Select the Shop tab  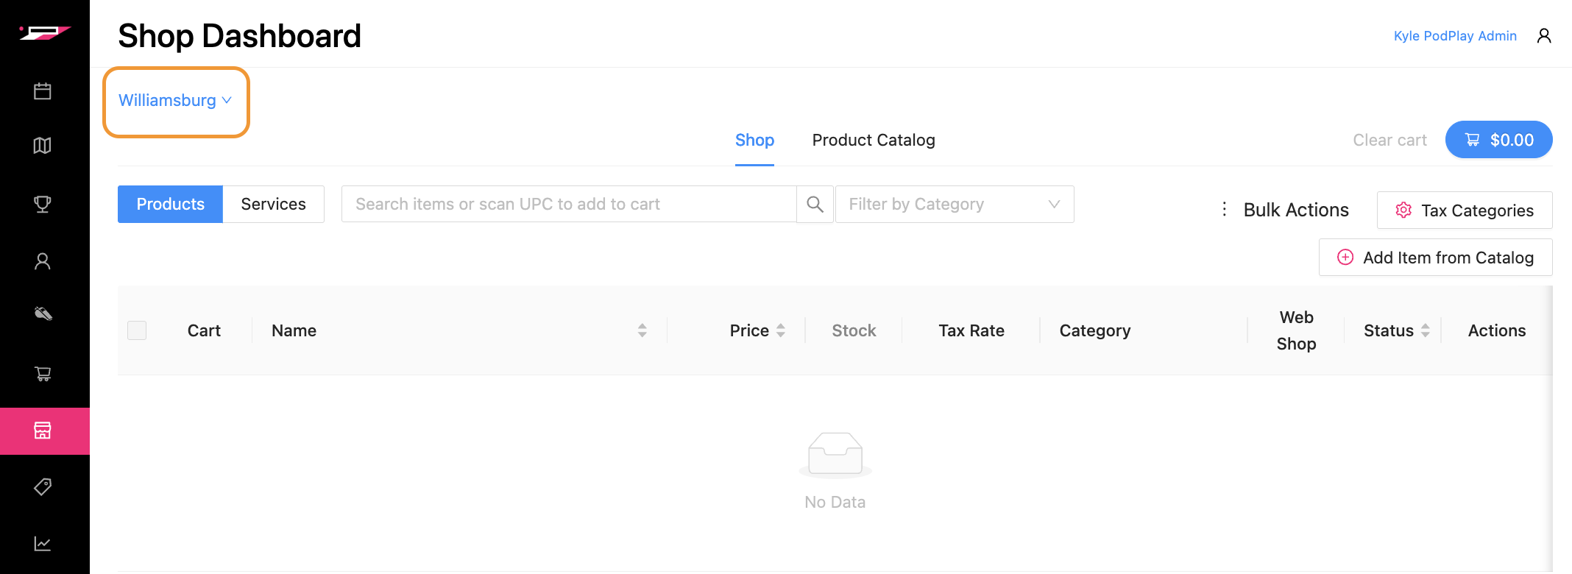[x=754, y=140]
